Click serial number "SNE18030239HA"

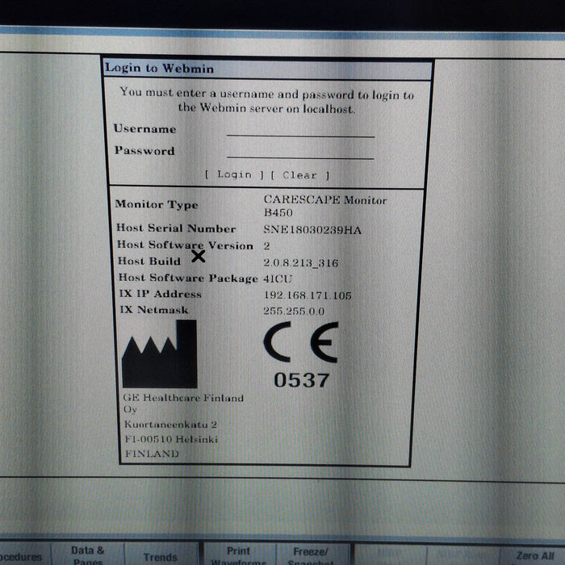point(312,229)
